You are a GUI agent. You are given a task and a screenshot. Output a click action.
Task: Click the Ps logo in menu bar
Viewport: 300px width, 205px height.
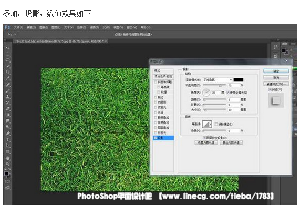point(7,27)
